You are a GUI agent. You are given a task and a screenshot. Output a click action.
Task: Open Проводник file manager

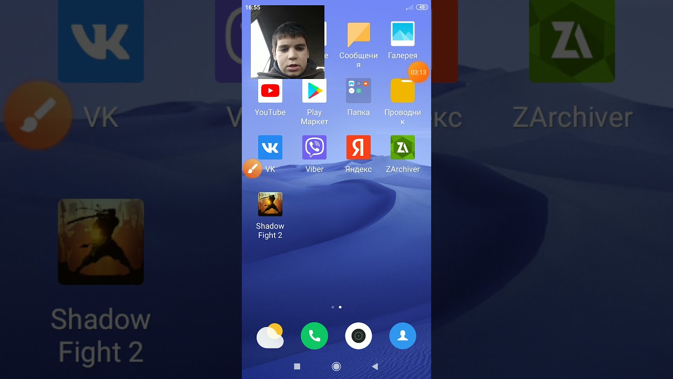[403, 91]
